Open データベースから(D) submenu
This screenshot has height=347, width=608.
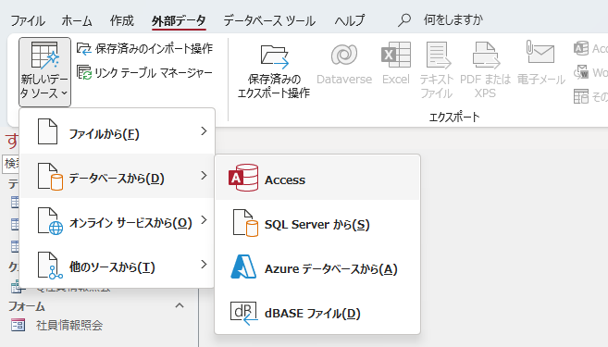click(118, 177)
